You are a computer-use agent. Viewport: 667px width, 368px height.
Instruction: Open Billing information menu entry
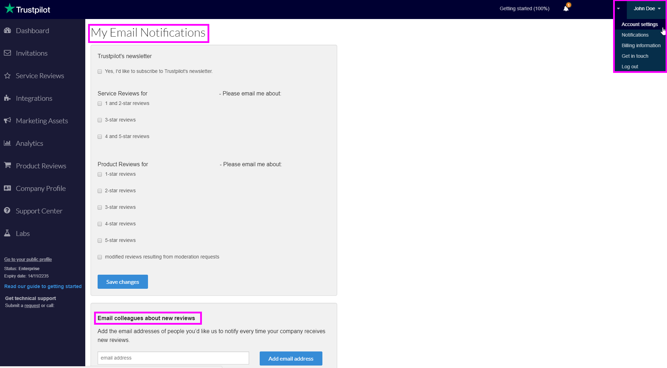click(x=641, y=45)
